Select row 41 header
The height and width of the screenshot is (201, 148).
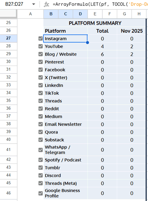tap(8, 150)
